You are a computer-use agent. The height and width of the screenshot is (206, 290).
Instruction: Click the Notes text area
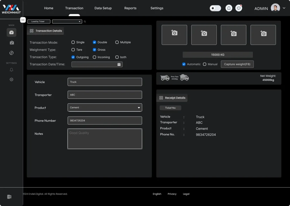[105, 139]
